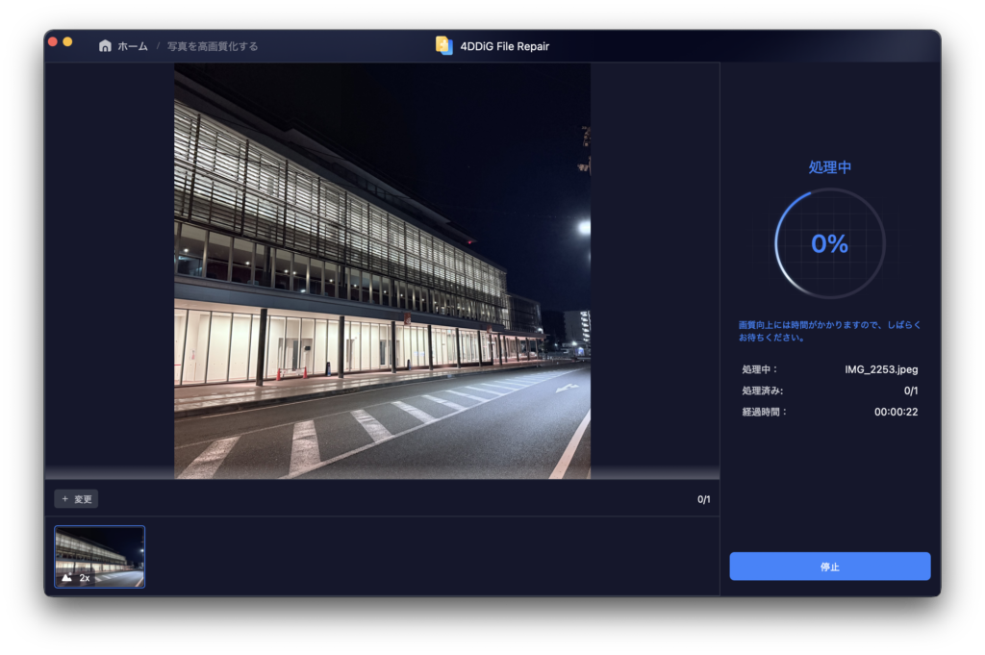The image size is (985, 655).
Task: Click the Home house icon
Action: [105, 46]
